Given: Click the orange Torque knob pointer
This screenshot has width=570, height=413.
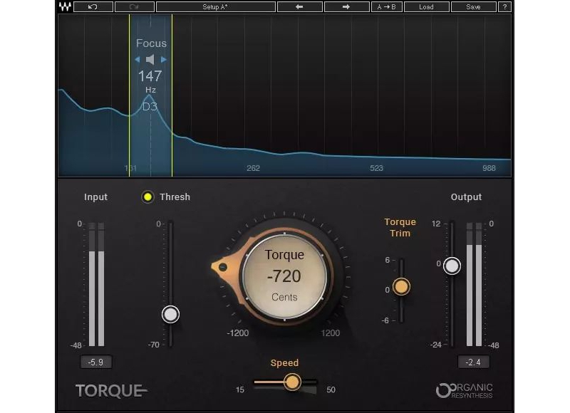Looking at the screenshot, I should tap(222, 267).
